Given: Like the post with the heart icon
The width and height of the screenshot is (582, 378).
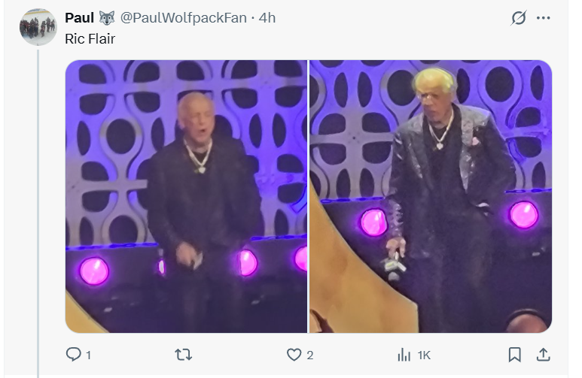Looking at the screenshot, I should [x=294, y=355].
